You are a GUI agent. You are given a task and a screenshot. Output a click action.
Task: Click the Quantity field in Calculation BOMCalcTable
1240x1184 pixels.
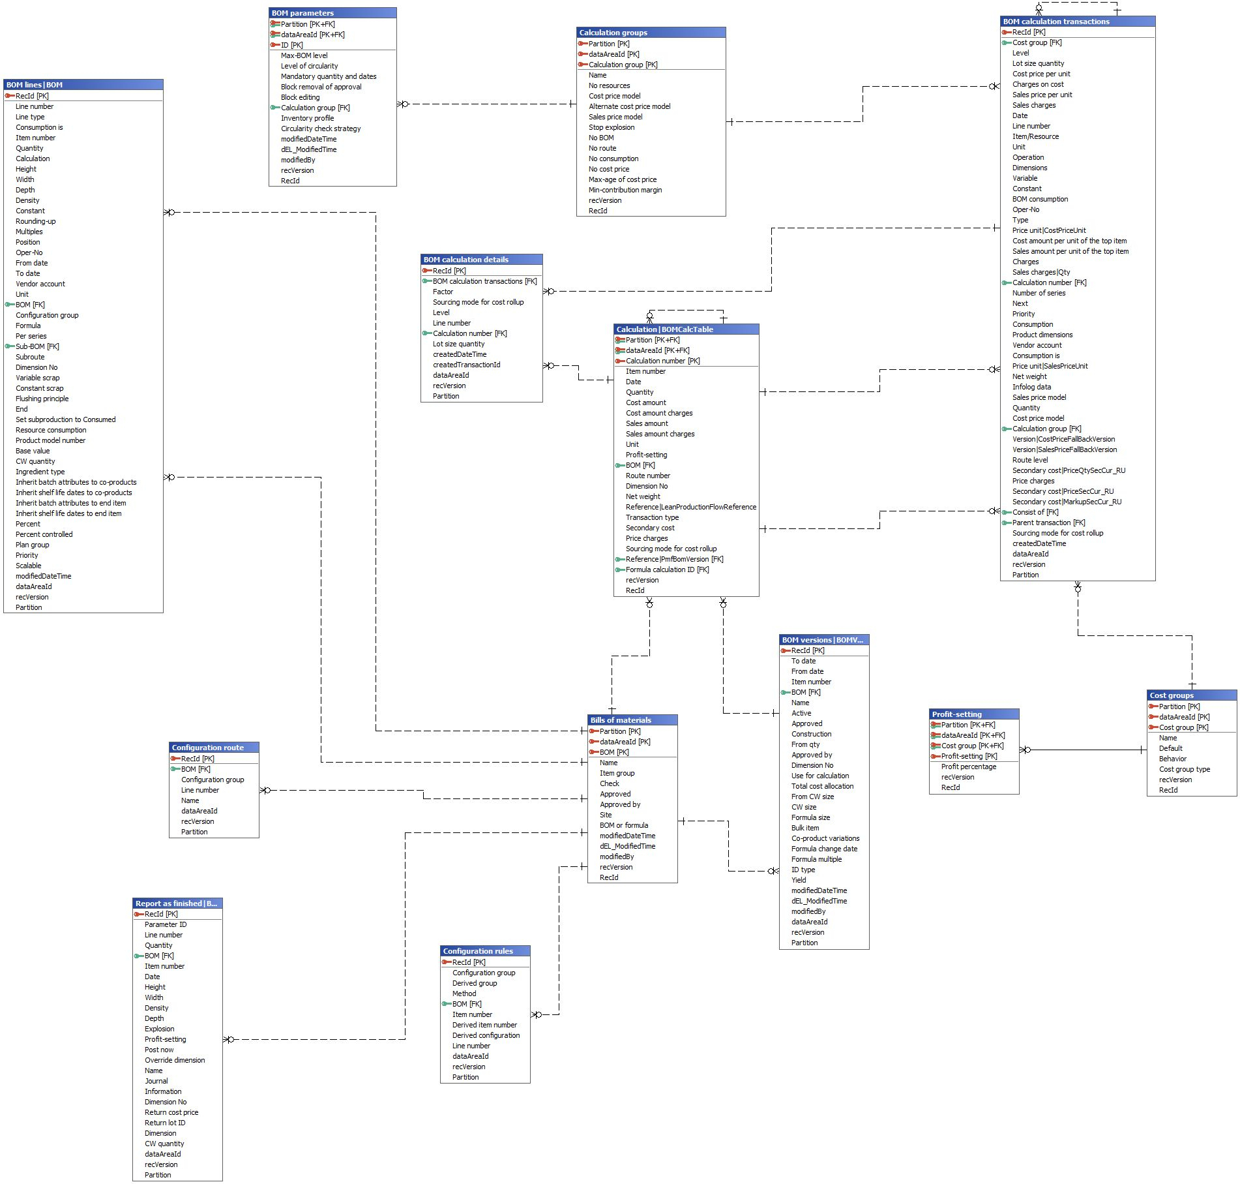pos(640,392)
